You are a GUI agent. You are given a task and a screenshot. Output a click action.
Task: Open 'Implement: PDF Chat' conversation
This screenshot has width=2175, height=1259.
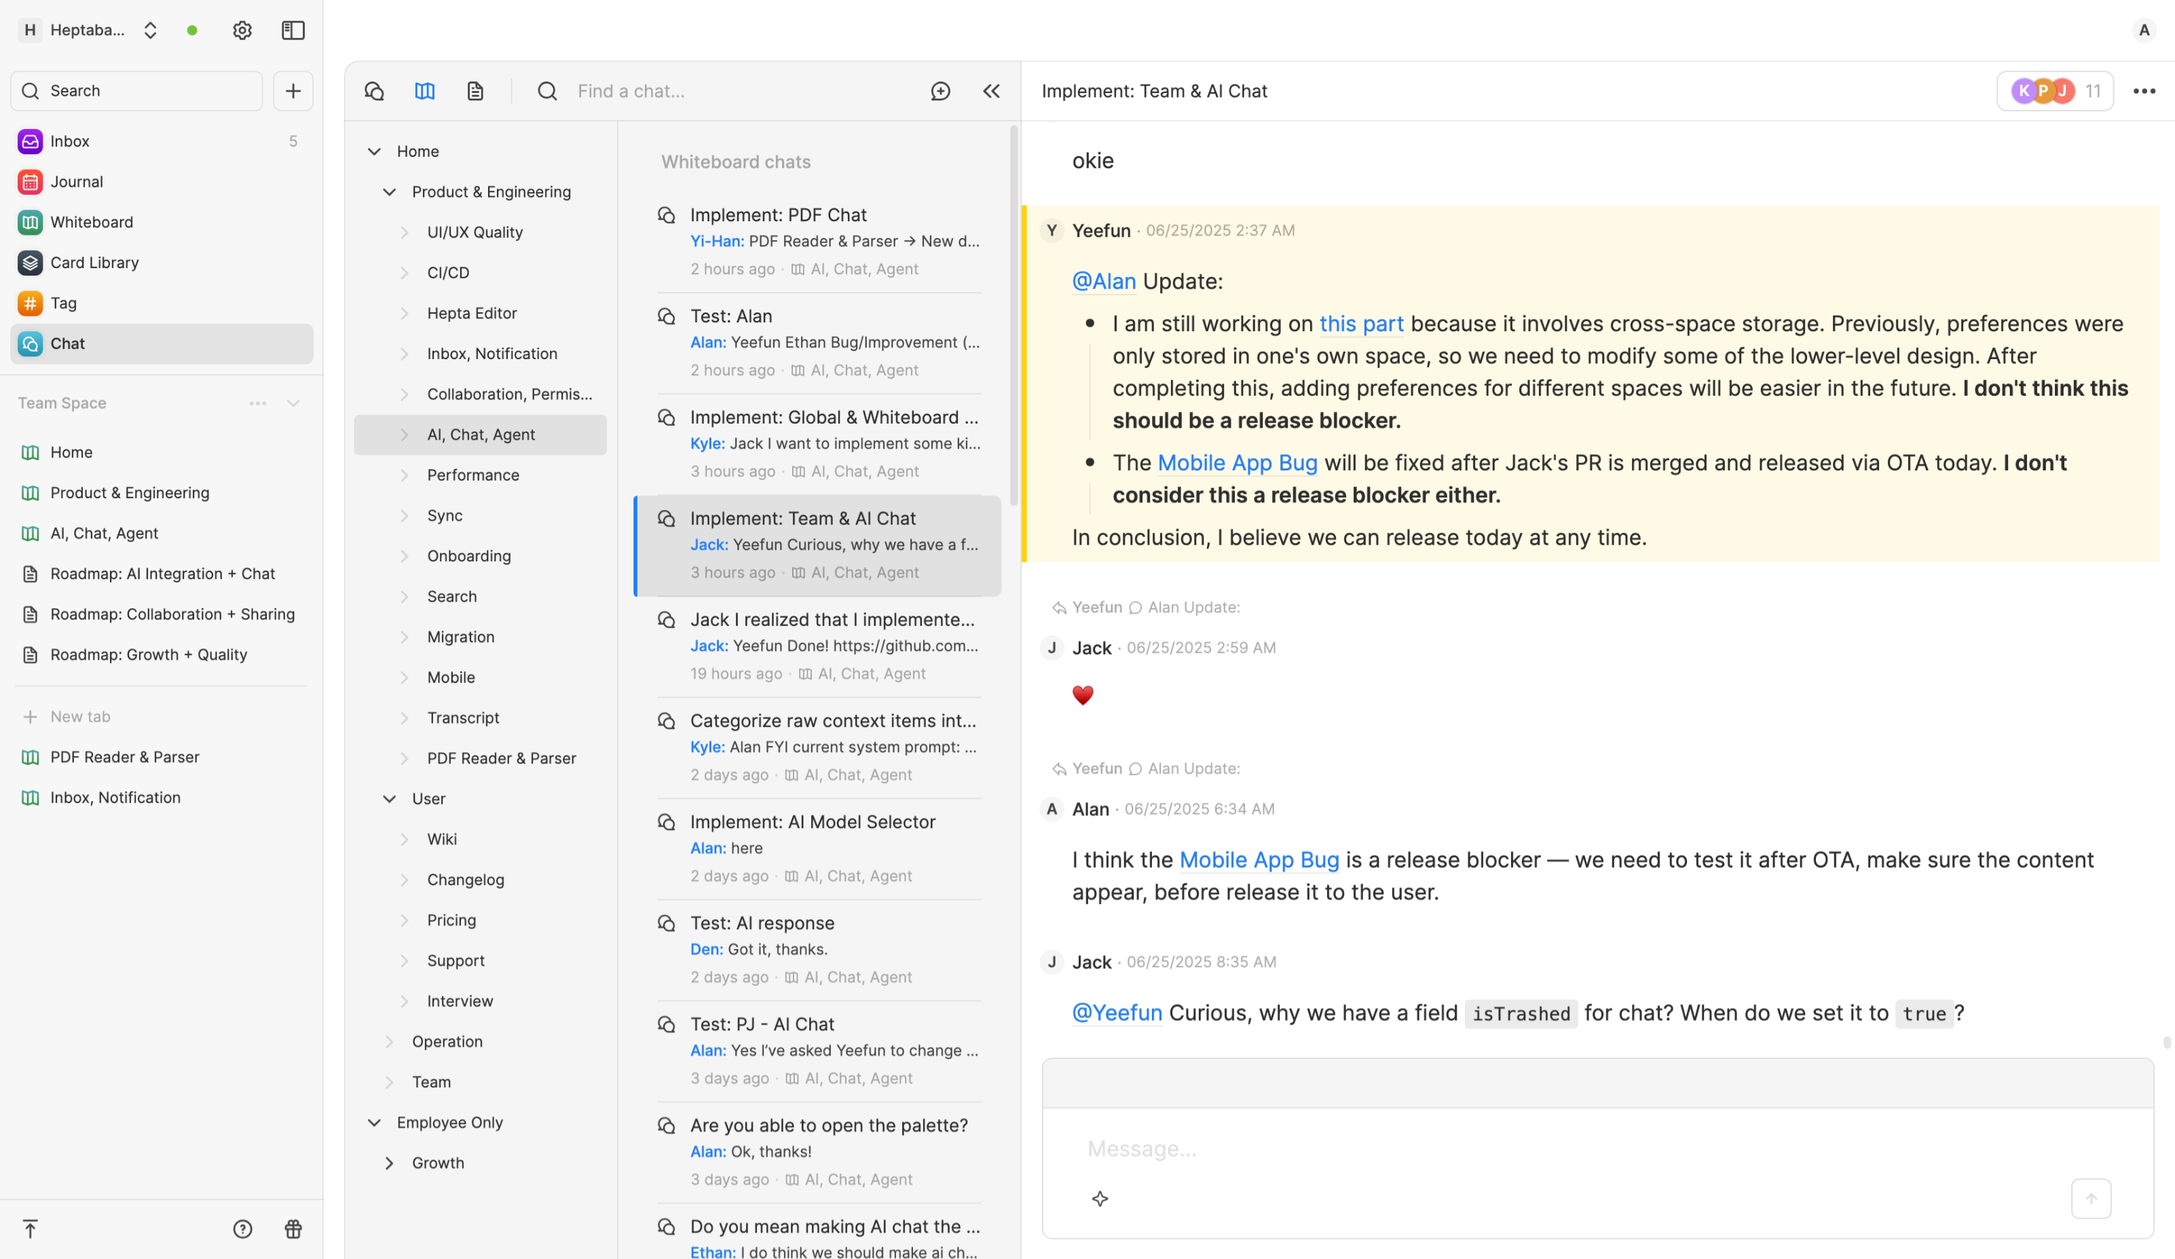(818, 242)
